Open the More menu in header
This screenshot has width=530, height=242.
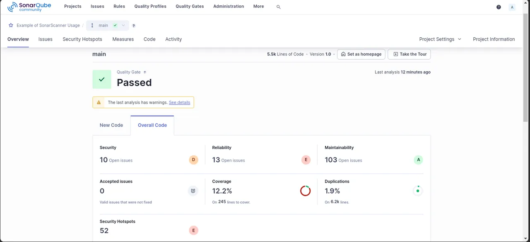pos(258,6)
